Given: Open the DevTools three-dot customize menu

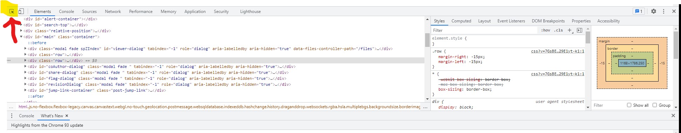Looking at the screenshot, I should pyautogui.click(x=663, y=12).
